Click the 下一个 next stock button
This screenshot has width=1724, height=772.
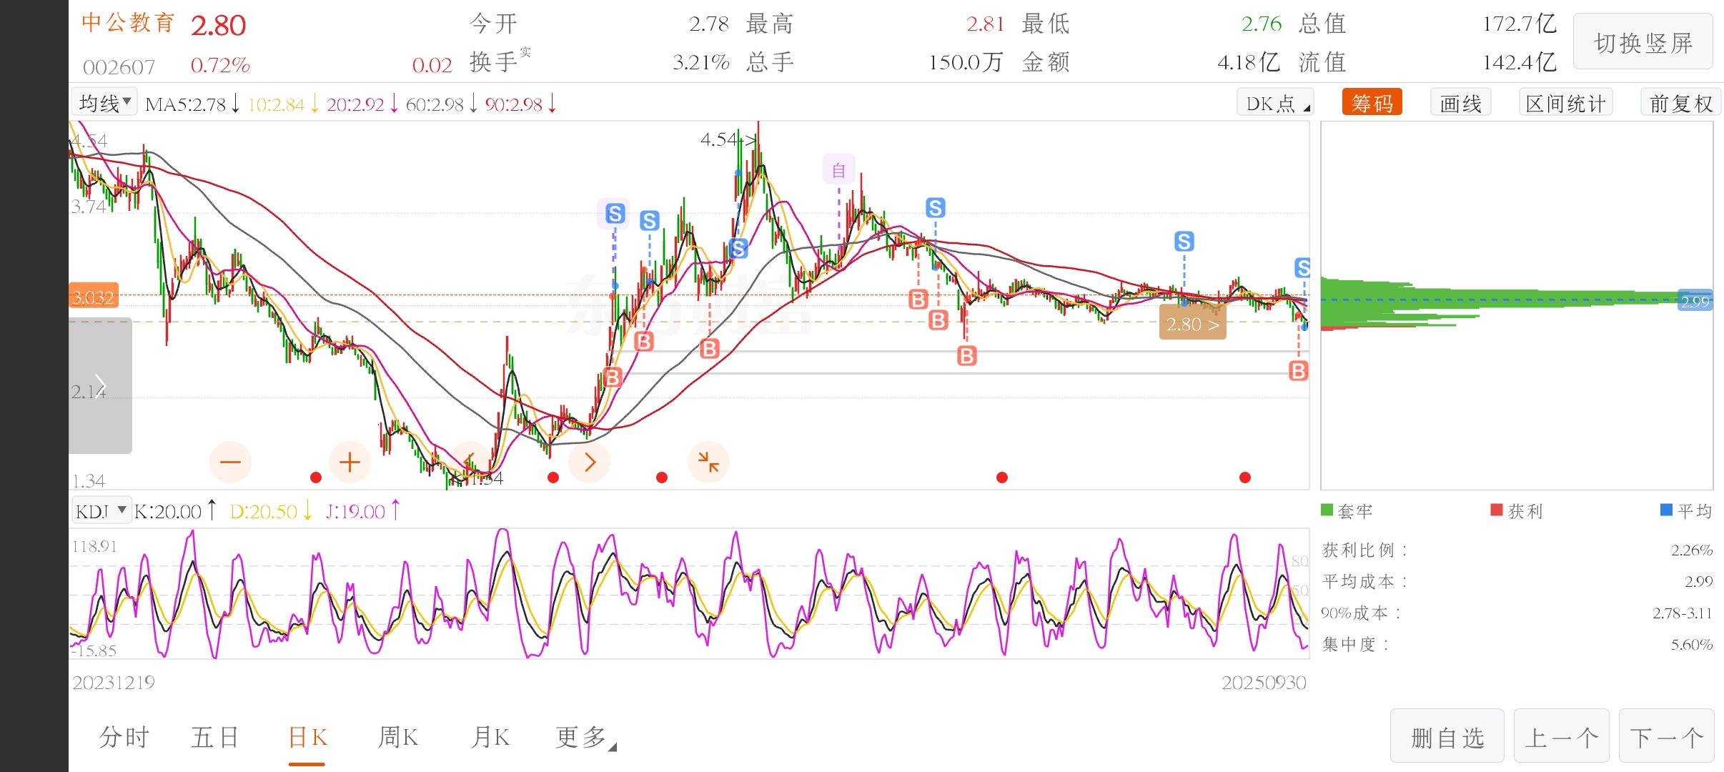1665,737
